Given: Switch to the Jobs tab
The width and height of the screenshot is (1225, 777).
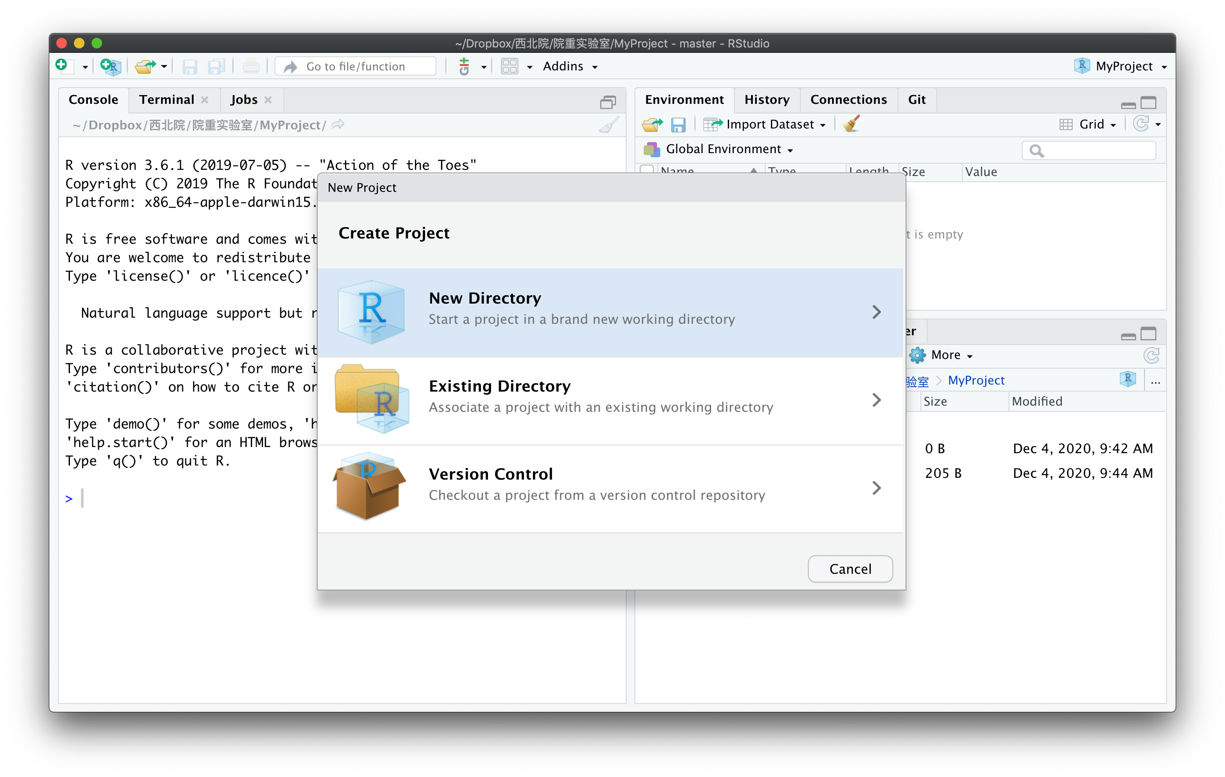Looking at the screenshot, I should pos(244,100).
